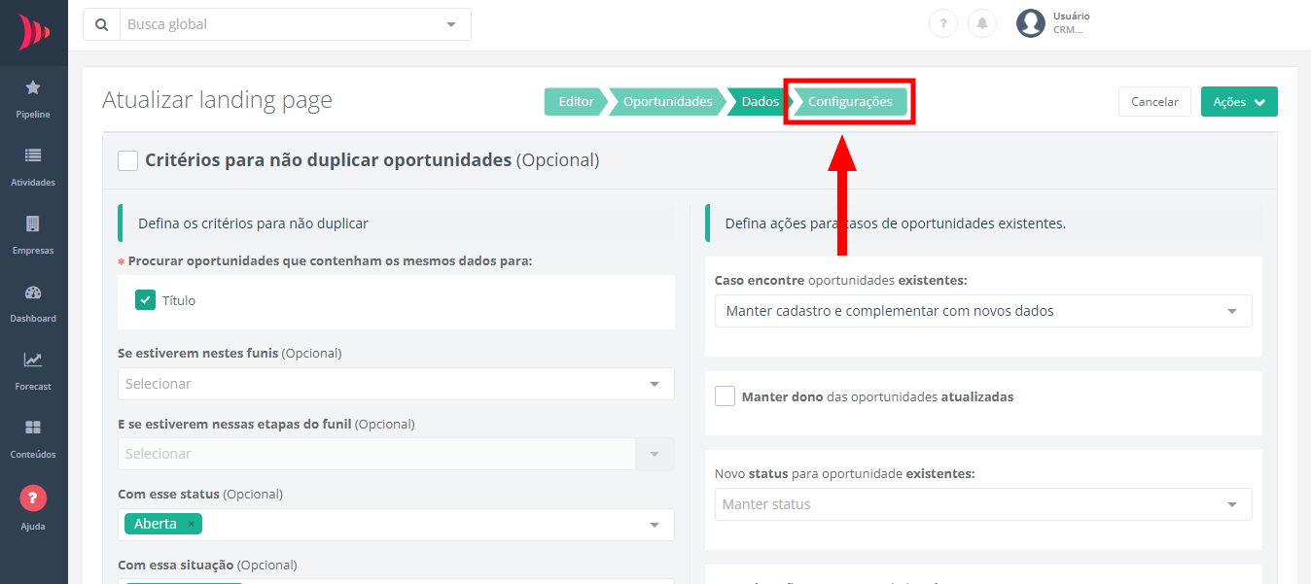This screenshot has height=584, width=1311.
Task: Expand the Se estiverem nestes funis dropdown
Action: [x=396, y=384]
